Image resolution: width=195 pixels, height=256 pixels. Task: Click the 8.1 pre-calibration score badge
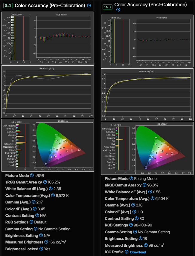8,6
